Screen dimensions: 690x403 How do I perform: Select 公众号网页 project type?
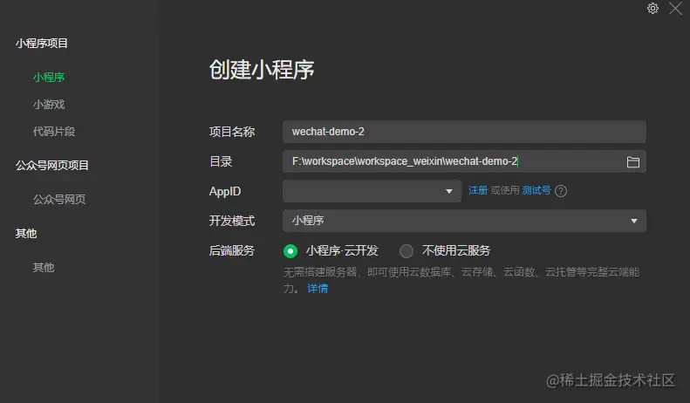[x=59, y=199]
